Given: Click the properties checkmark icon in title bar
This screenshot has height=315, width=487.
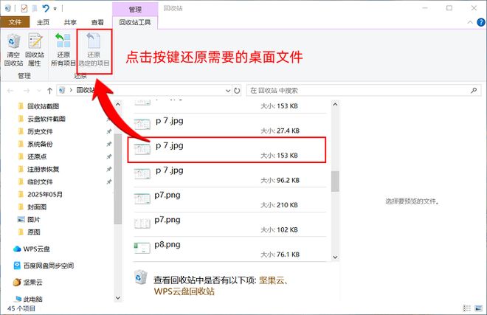Looking at the screenshot, I should pos(24,8).
